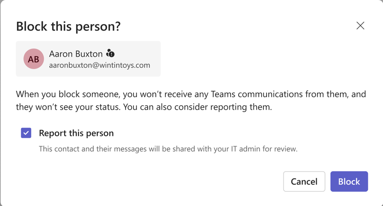
Task: Click the aaronbuxton@wintintoys.com email address
Action: click(99, 65)
